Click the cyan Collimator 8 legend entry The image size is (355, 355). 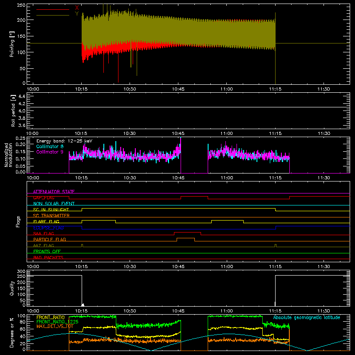[x=50, y=146]
